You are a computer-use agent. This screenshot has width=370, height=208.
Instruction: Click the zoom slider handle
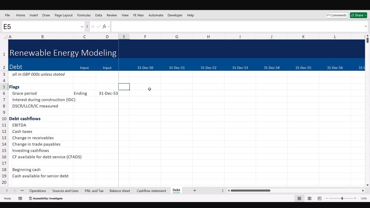pyautogui.click(x=342, y=198)
